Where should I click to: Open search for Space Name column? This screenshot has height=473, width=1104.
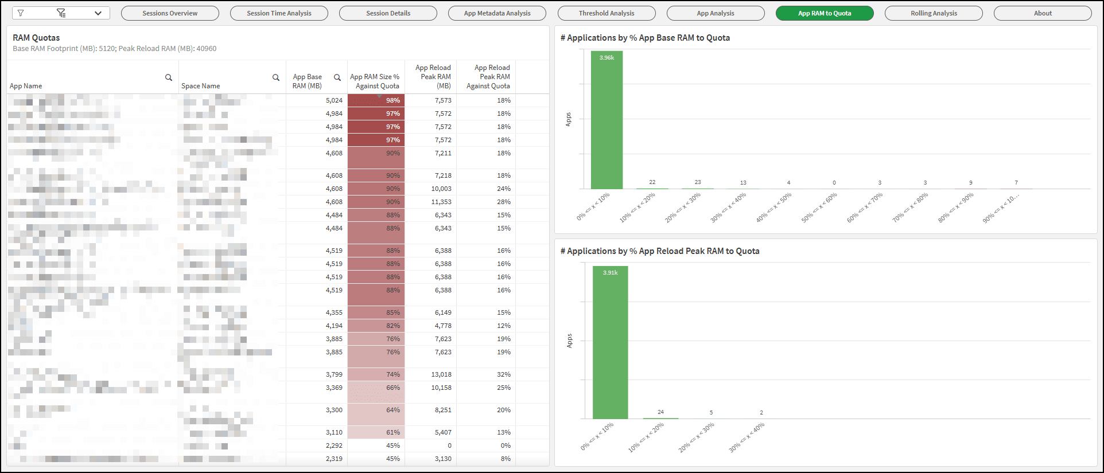click(x=276, y=77)
